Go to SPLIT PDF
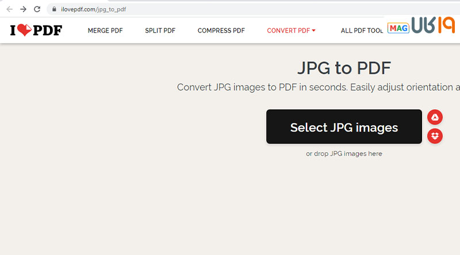460x255 pixels. tap(160, 31)
